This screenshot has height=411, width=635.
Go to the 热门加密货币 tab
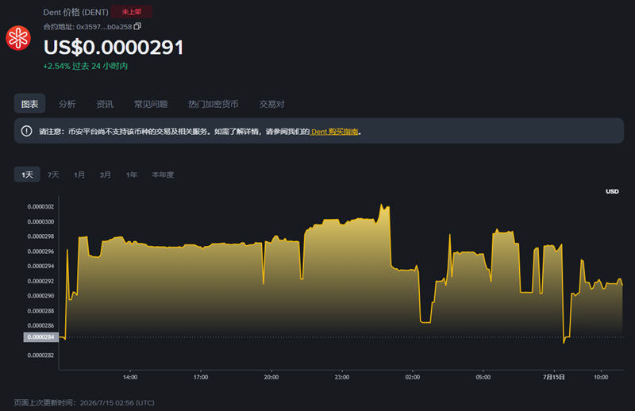[x=213, y=104]
